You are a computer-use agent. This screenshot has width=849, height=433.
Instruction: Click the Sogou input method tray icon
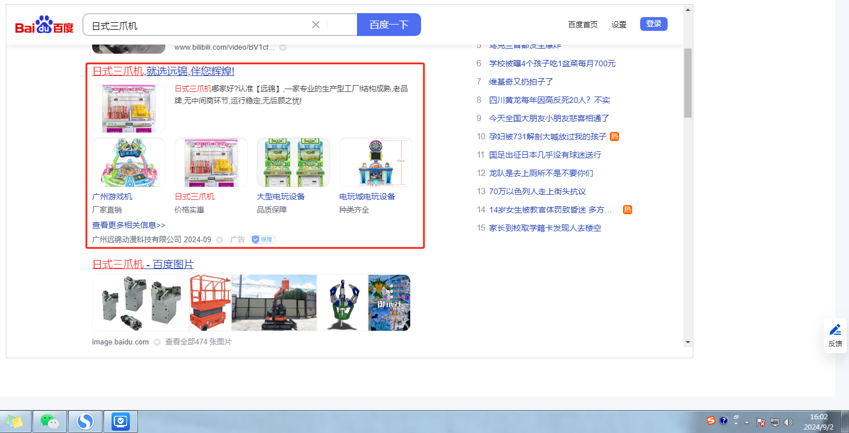coord(711,421)
